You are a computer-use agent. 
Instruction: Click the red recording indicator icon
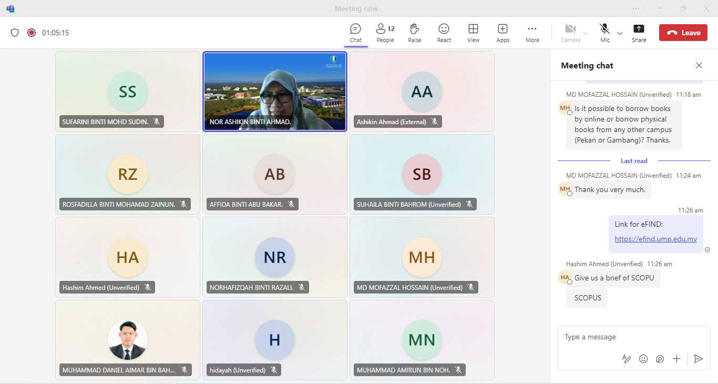(32, 33)
